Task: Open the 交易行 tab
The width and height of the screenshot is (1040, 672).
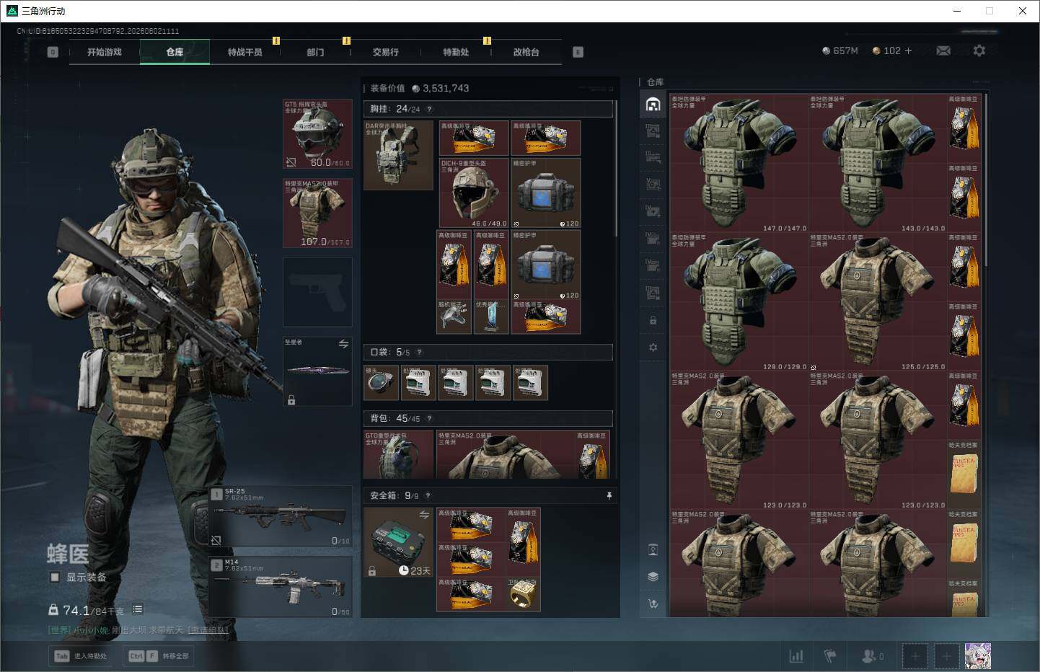Action: pos(386,52)
